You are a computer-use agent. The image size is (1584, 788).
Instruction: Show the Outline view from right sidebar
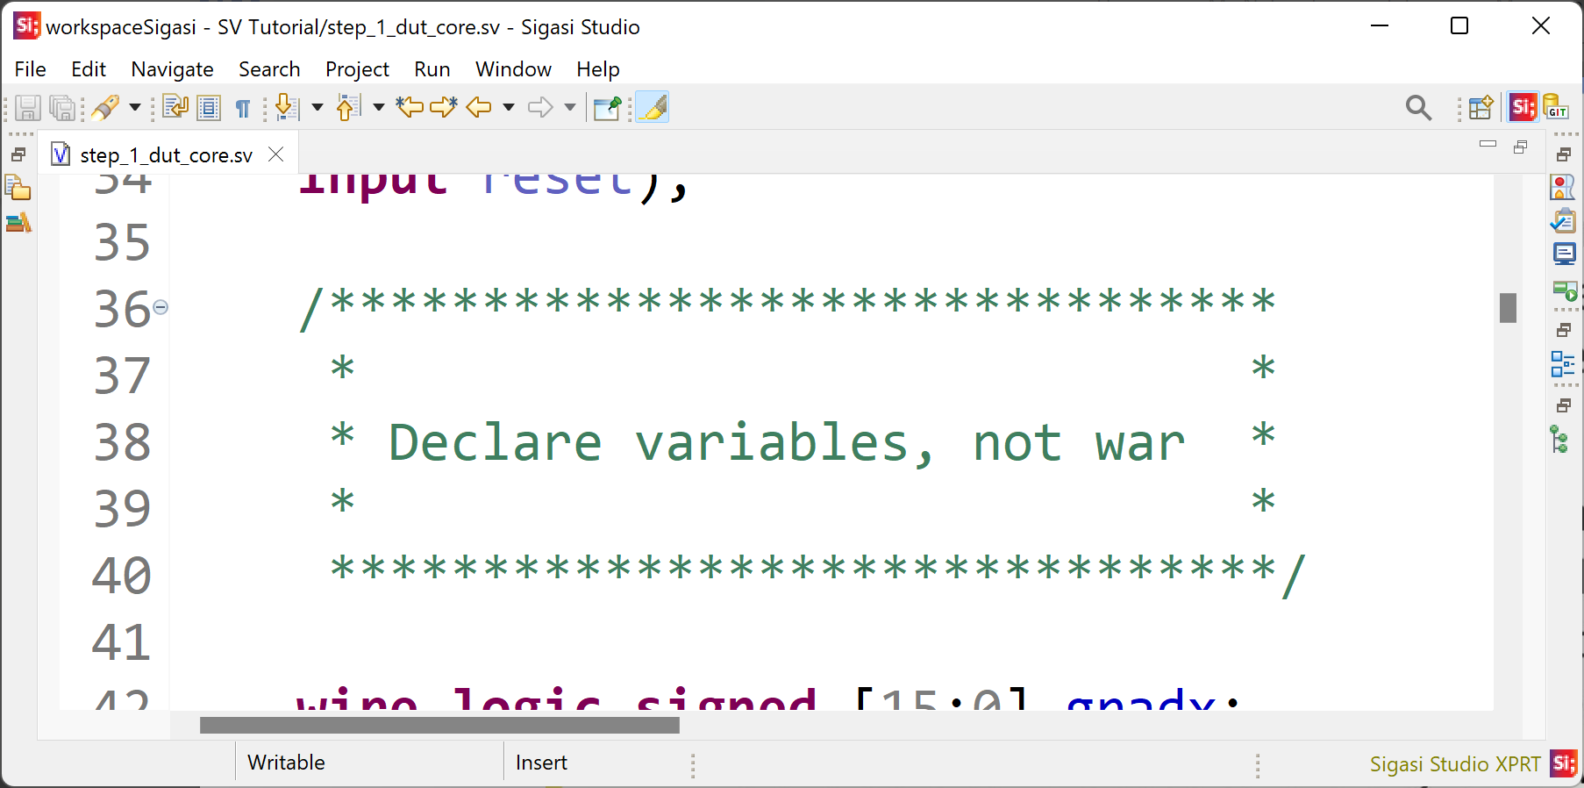pos(1563,363)
